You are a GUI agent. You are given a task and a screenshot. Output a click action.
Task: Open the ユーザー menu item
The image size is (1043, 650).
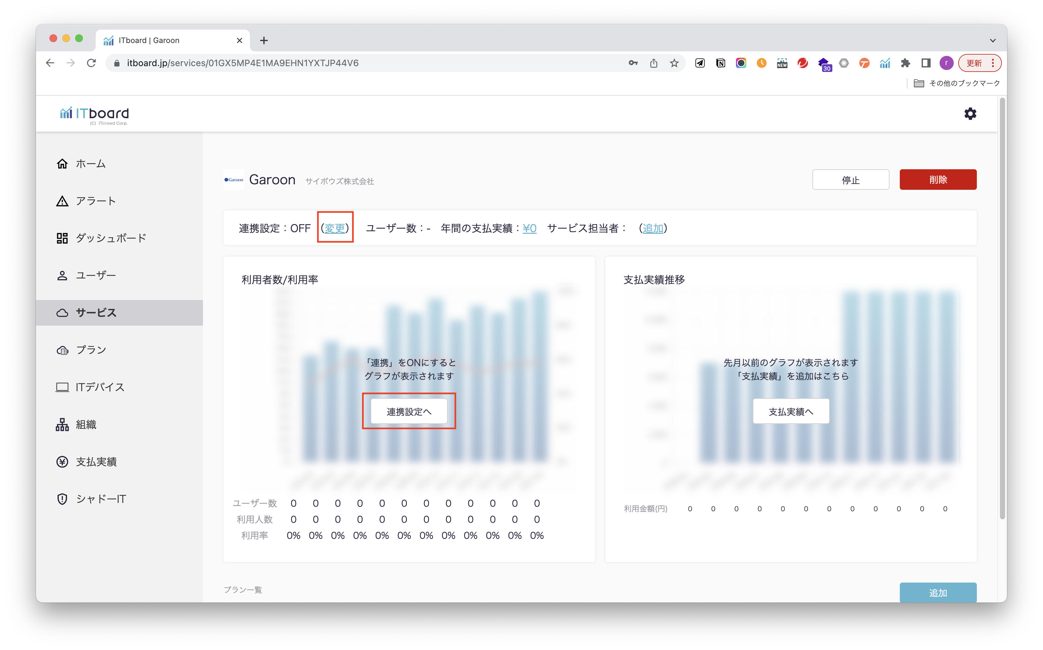pos(96,276)
